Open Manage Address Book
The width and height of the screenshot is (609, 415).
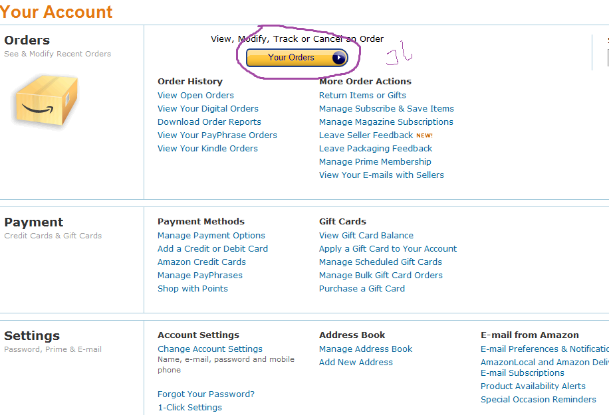[366, 349]
